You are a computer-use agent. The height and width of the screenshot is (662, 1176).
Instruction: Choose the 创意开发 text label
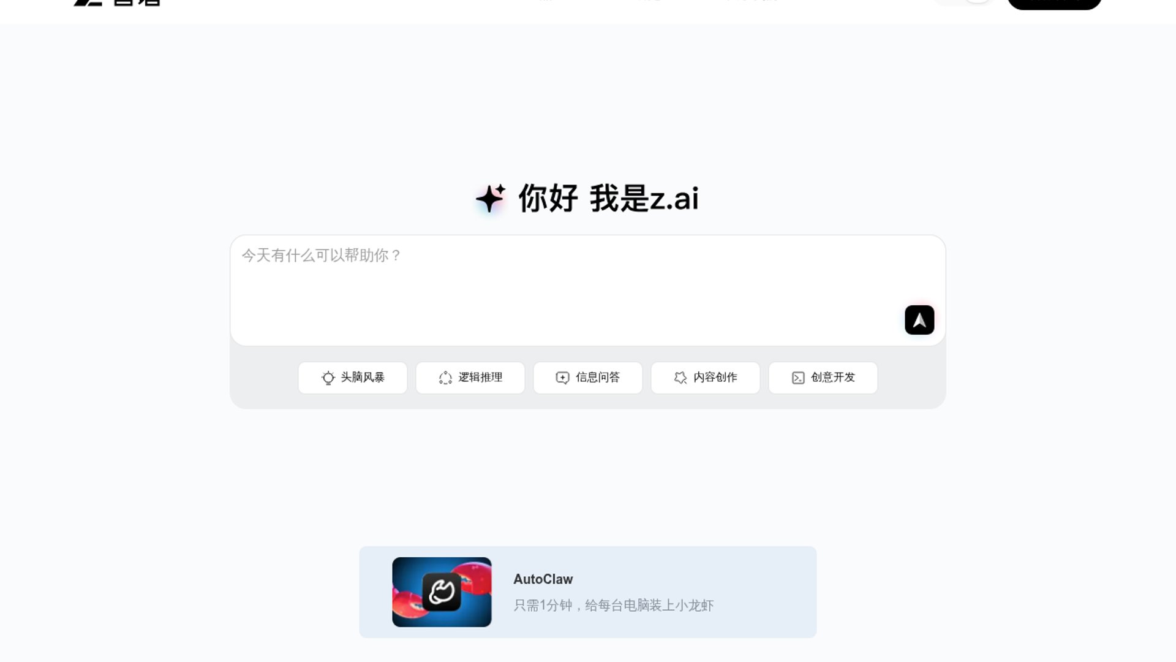833,377
